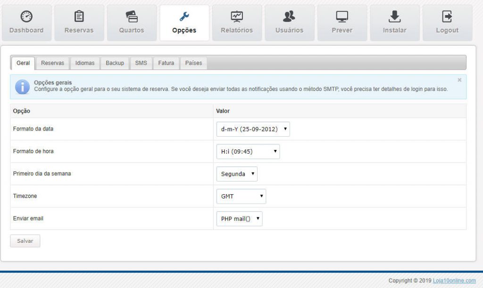Open the Quartos rooms icon

point(132,17)
